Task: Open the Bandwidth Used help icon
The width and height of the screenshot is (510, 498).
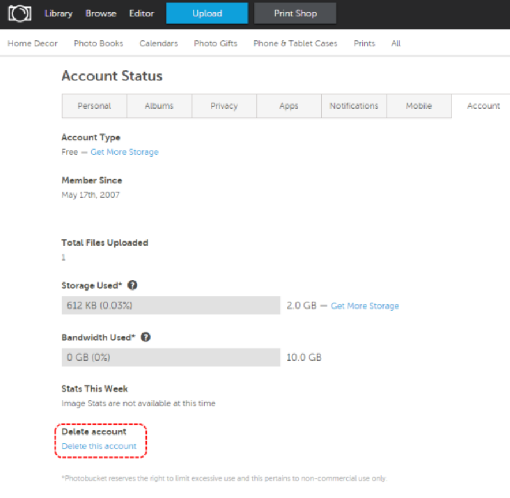Action: click(146, 337)
